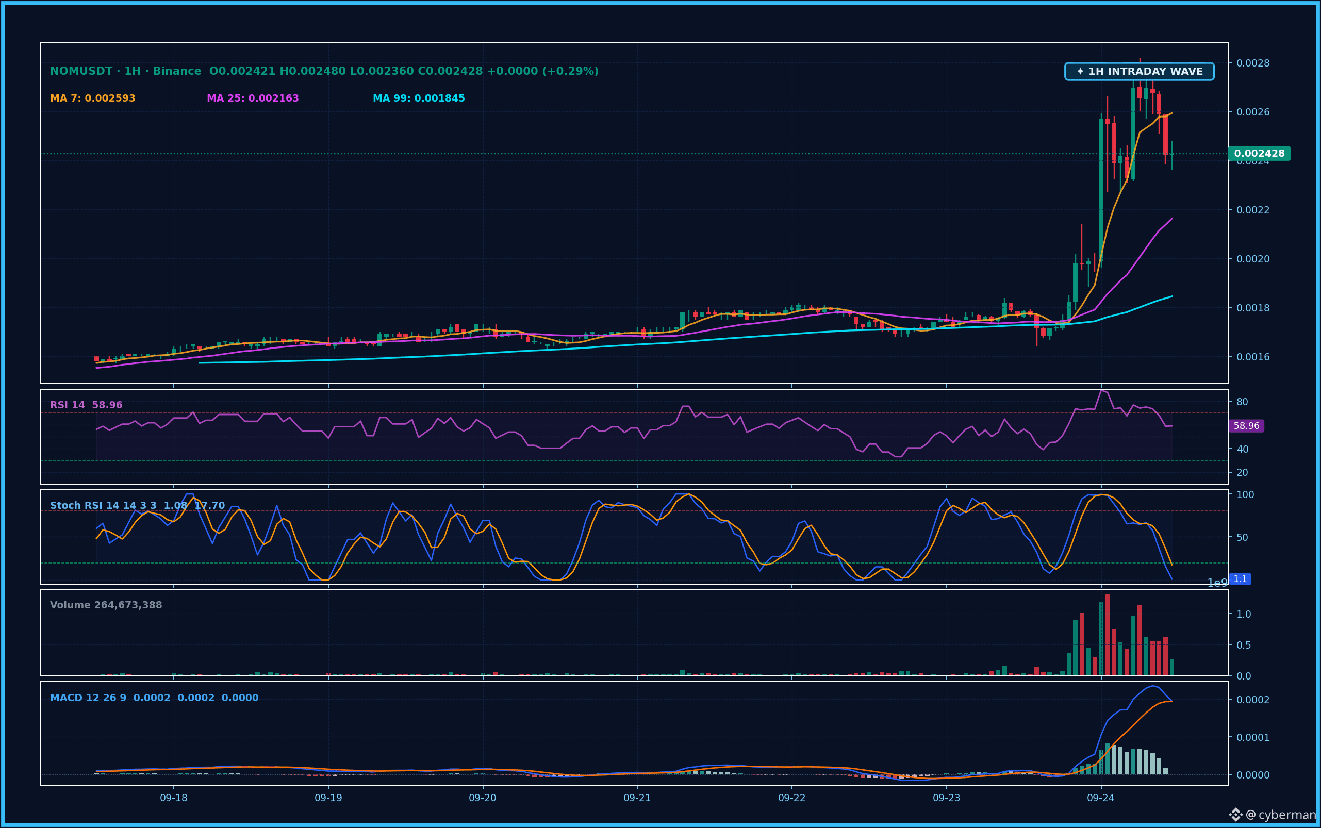Viewport: 1321px width, 828px height.
Task: Click the 09-21 date axis label
Action: pos(637,798)
